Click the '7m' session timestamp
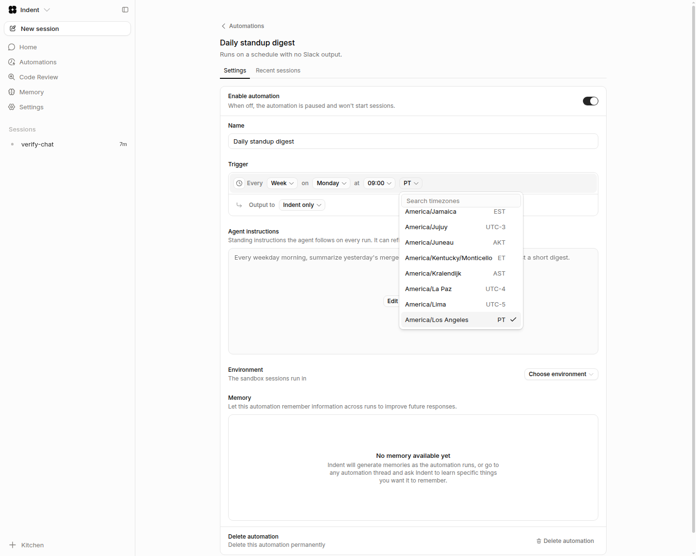Image resolution: width=696 pixels, height=556 pixels. tap(123, 144)
